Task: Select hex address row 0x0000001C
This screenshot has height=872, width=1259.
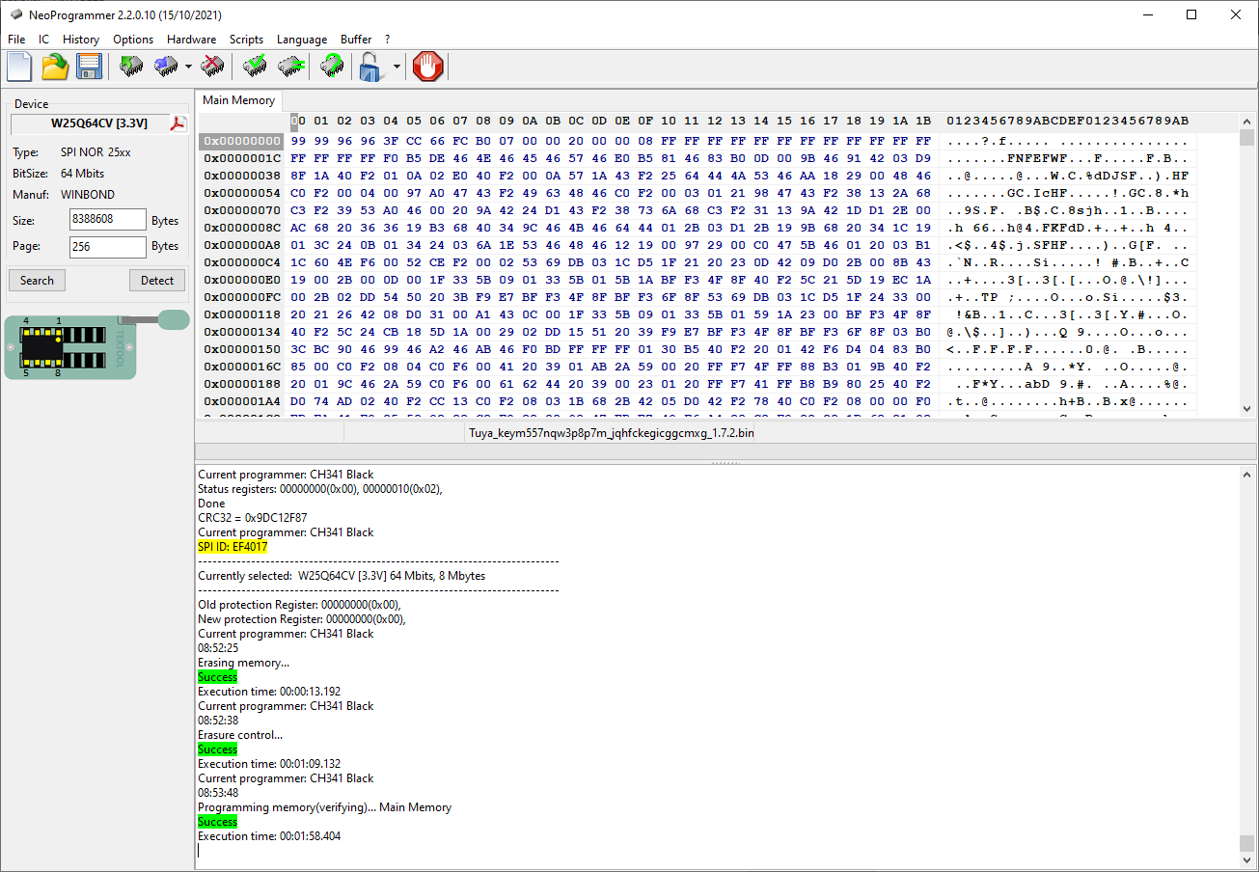Action: click(242, 158)
